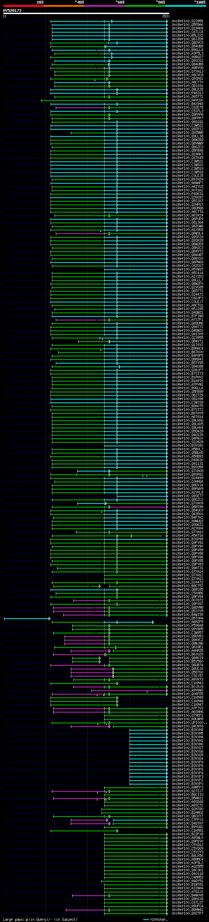
Task: Click the query end position 393
Action: (165, 16)
